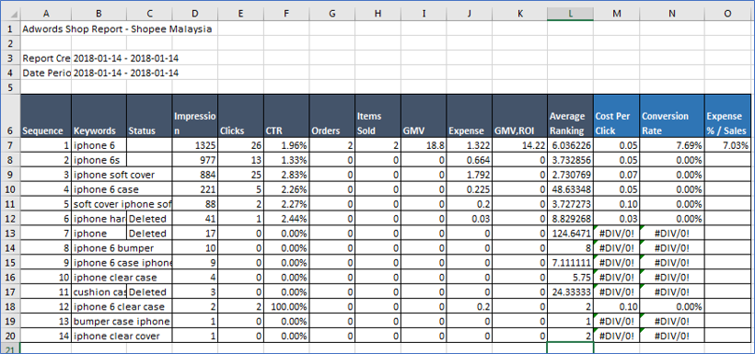Select the CTR header cell
755x354 pixels.
click(x=286, y=116)
